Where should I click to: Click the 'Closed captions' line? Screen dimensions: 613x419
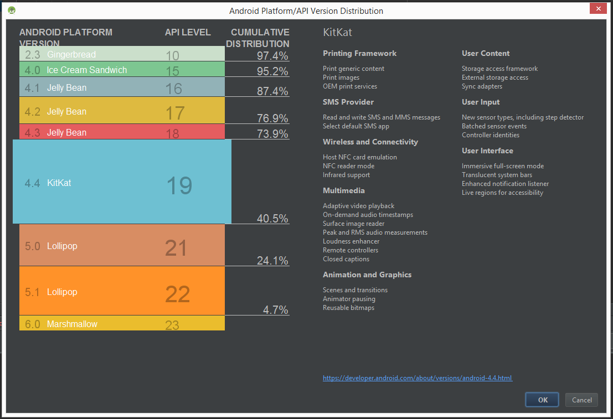[346, 259]
